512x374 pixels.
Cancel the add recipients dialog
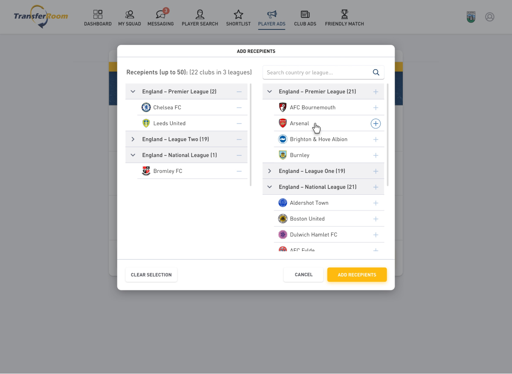(x=303, y=275)
